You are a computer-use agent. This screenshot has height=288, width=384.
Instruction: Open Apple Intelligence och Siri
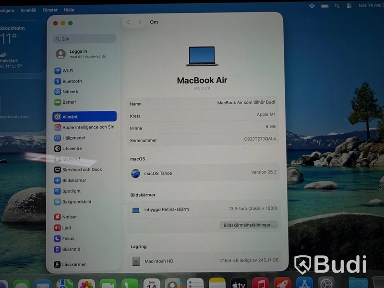click(84, 127)
